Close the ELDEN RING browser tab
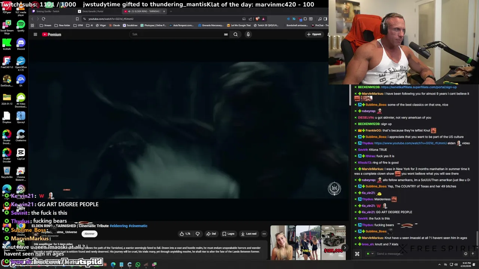Image resolution: width=479 pixels, height=269 pixels. (x=164, y=11)
